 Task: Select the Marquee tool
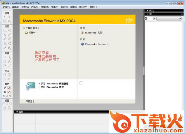(5, 30)
